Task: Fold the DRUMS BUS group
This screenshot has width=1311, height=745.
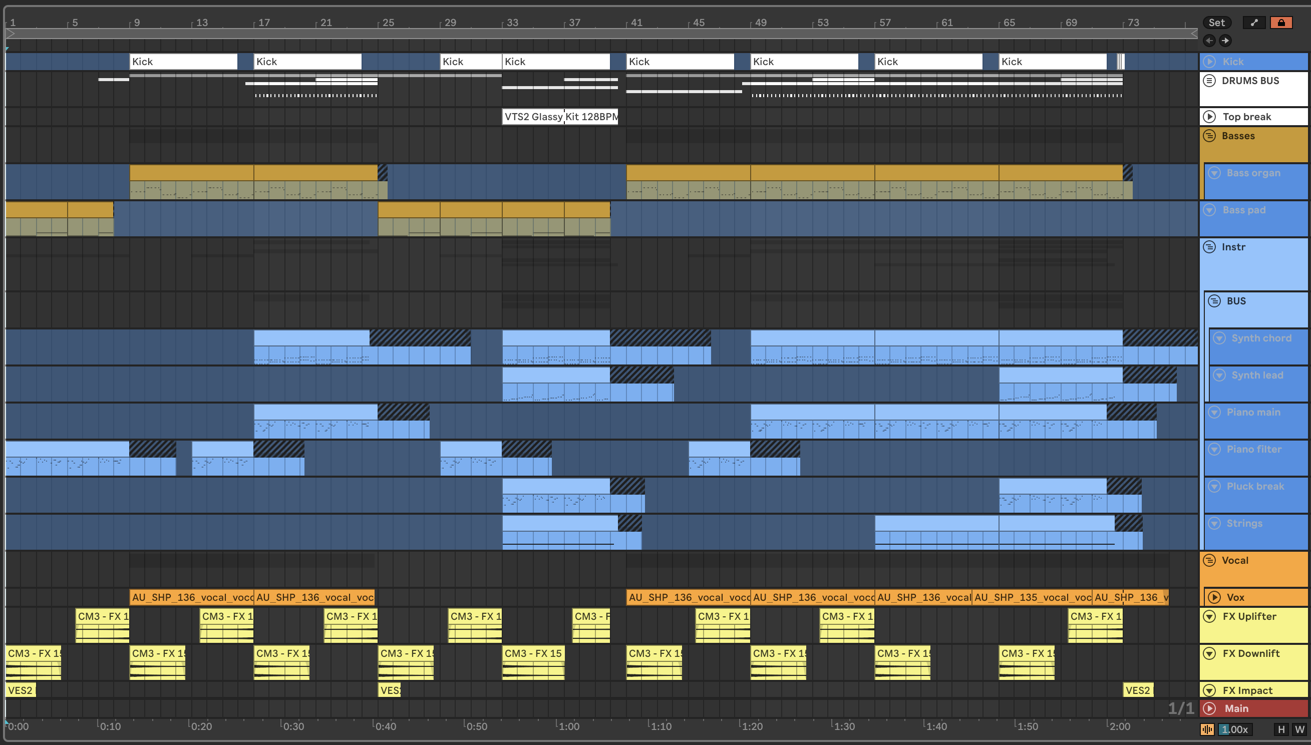Action: click(1209, 80)
